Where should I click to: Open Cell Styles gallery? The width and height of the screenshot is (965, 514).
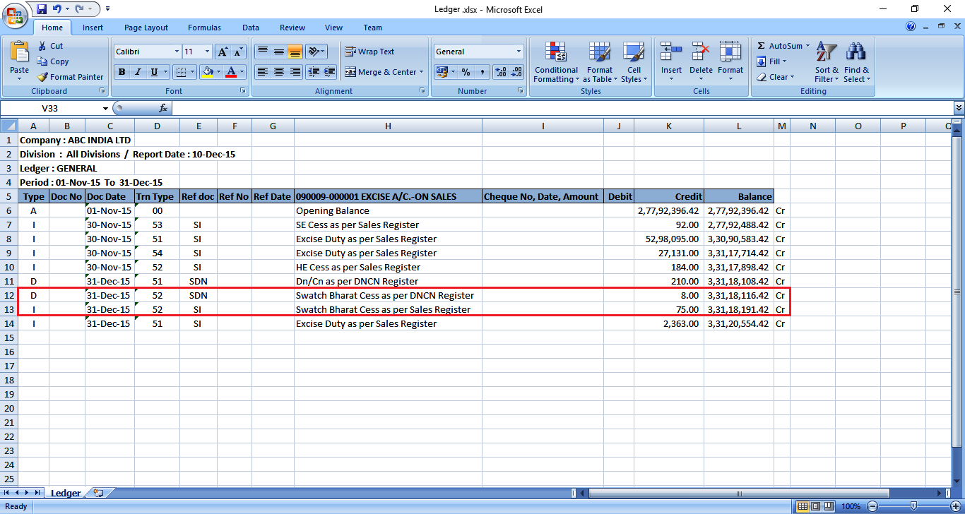(634, 61)
